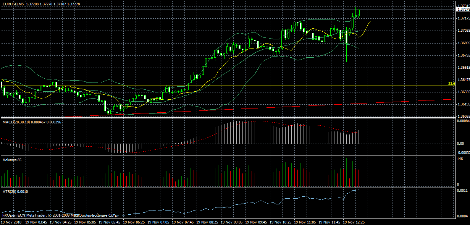
Task: Click the 19 Nov 08:25 time label
Action: click(207, 222)
